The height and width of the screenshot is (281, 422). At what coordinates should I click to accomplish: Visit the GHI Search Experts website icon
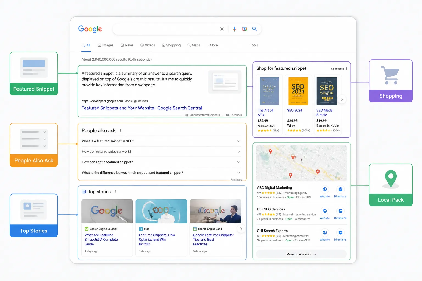(x=325, y=233)
